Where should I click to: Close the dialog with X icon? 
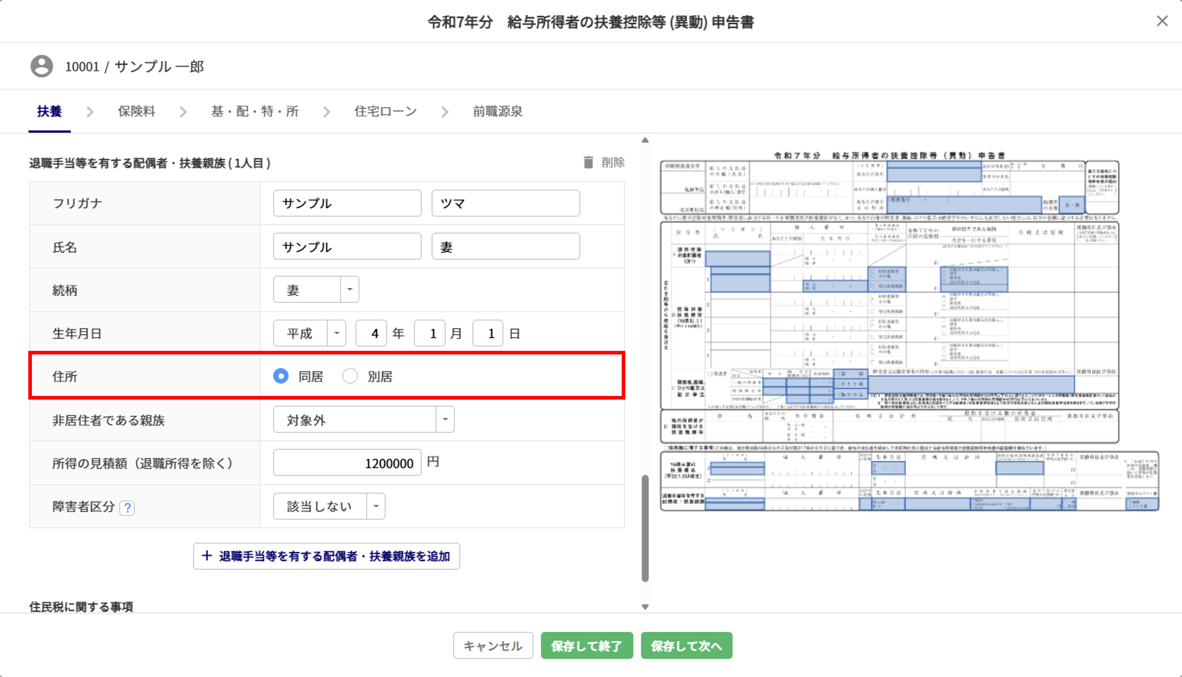point(1162,21)
